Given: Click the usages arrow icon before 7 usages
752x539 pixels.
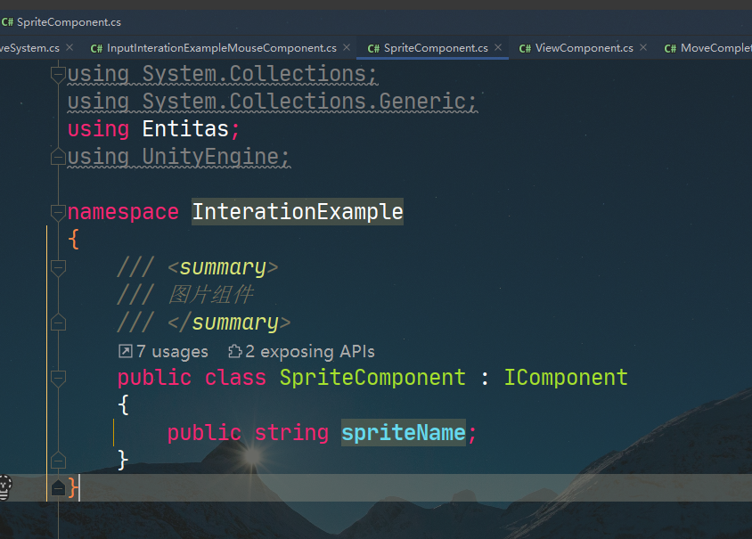Looking at the screenshot, I should pos(125,352).
